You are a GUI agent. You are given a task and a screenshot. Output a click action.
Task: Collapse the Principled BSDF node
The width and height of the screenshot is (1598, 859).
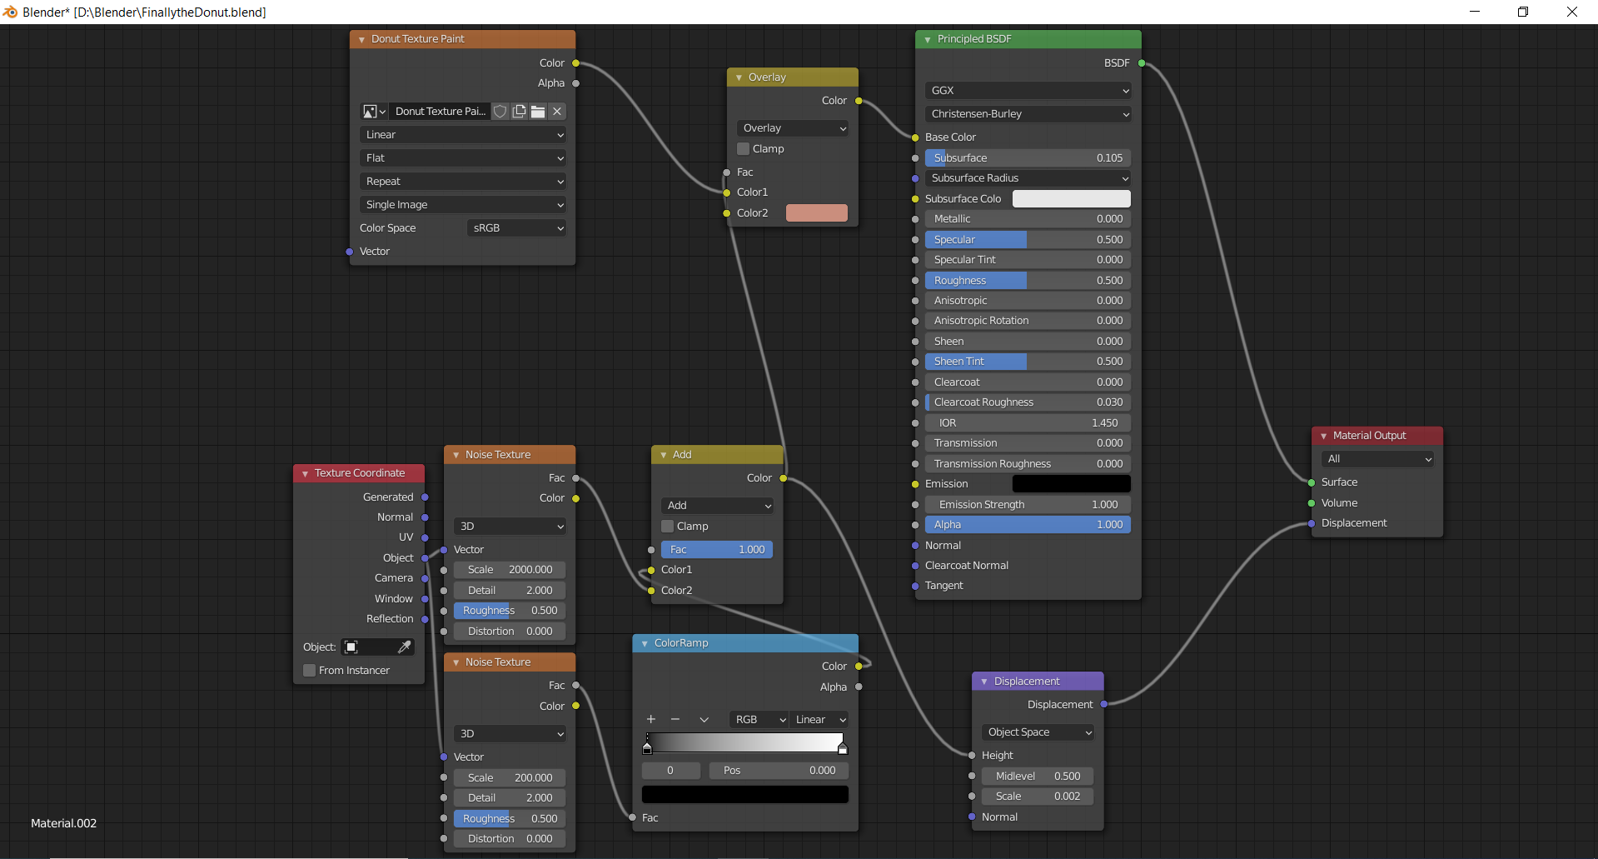(928, 39)
